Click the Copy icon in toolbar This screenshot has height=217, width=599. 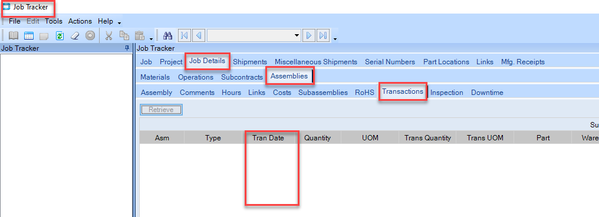pos(124,35)
